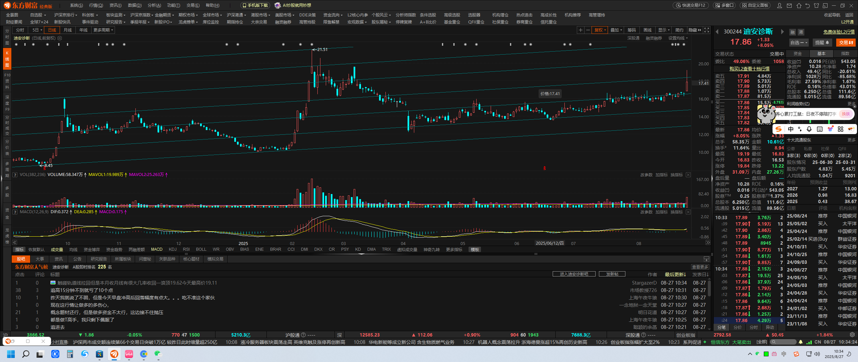Zoom in chart with plus button
The width and height of the screenshot is (858, 362).
pos(580,30)
